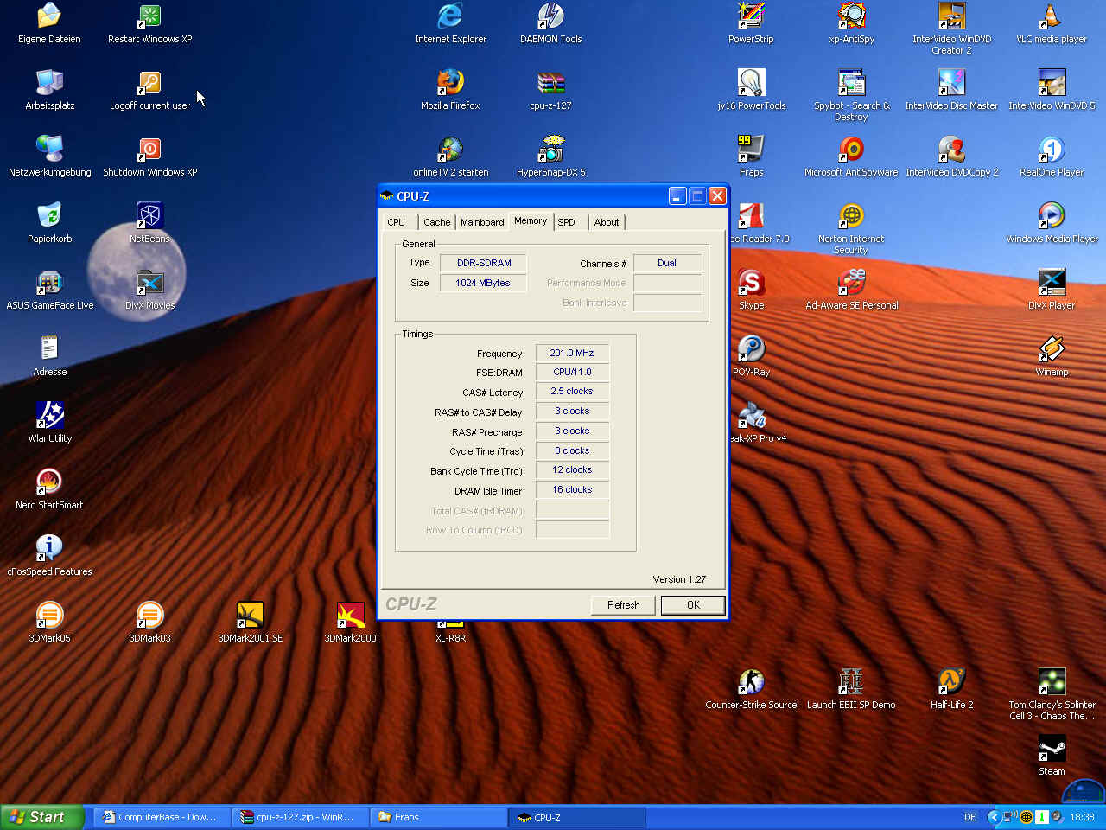Click the 16 clocks DRAM Idle Timer value
This screenshot has width=1106, height=830.
572,489
